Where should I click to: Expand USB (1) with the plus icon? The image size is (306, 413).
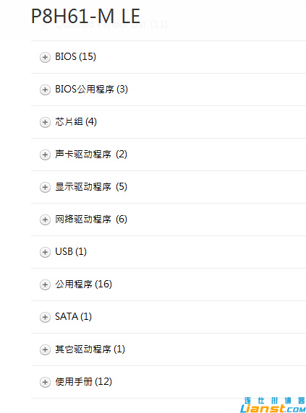pyautogui.click(x=45, y=252)
